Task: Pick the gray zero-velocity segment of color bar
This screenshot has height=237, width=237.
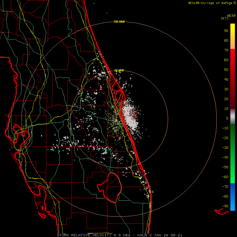Action: click(233, 117)
